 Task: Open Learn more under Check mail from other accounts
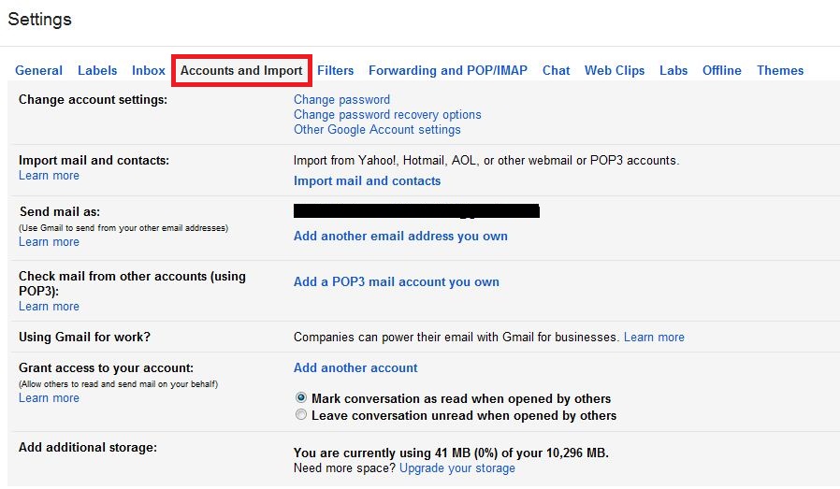(49, 307)
